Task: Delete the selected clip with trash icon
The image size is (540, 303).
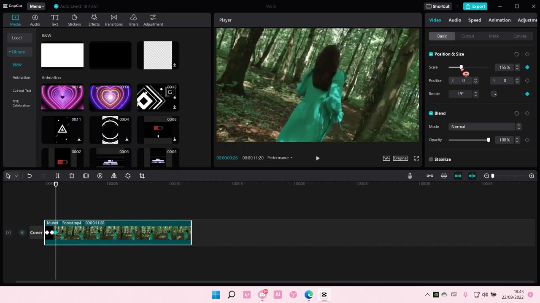Action: click(72, 176)
